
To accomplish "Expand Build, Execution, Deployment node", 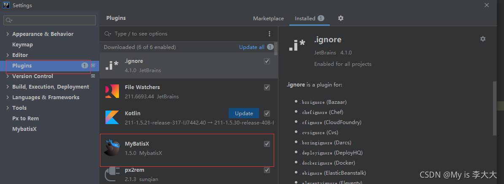I will click(x=8, y=87).
